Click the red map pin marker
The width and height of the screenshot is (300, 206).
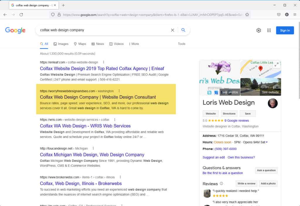[260, 68]
